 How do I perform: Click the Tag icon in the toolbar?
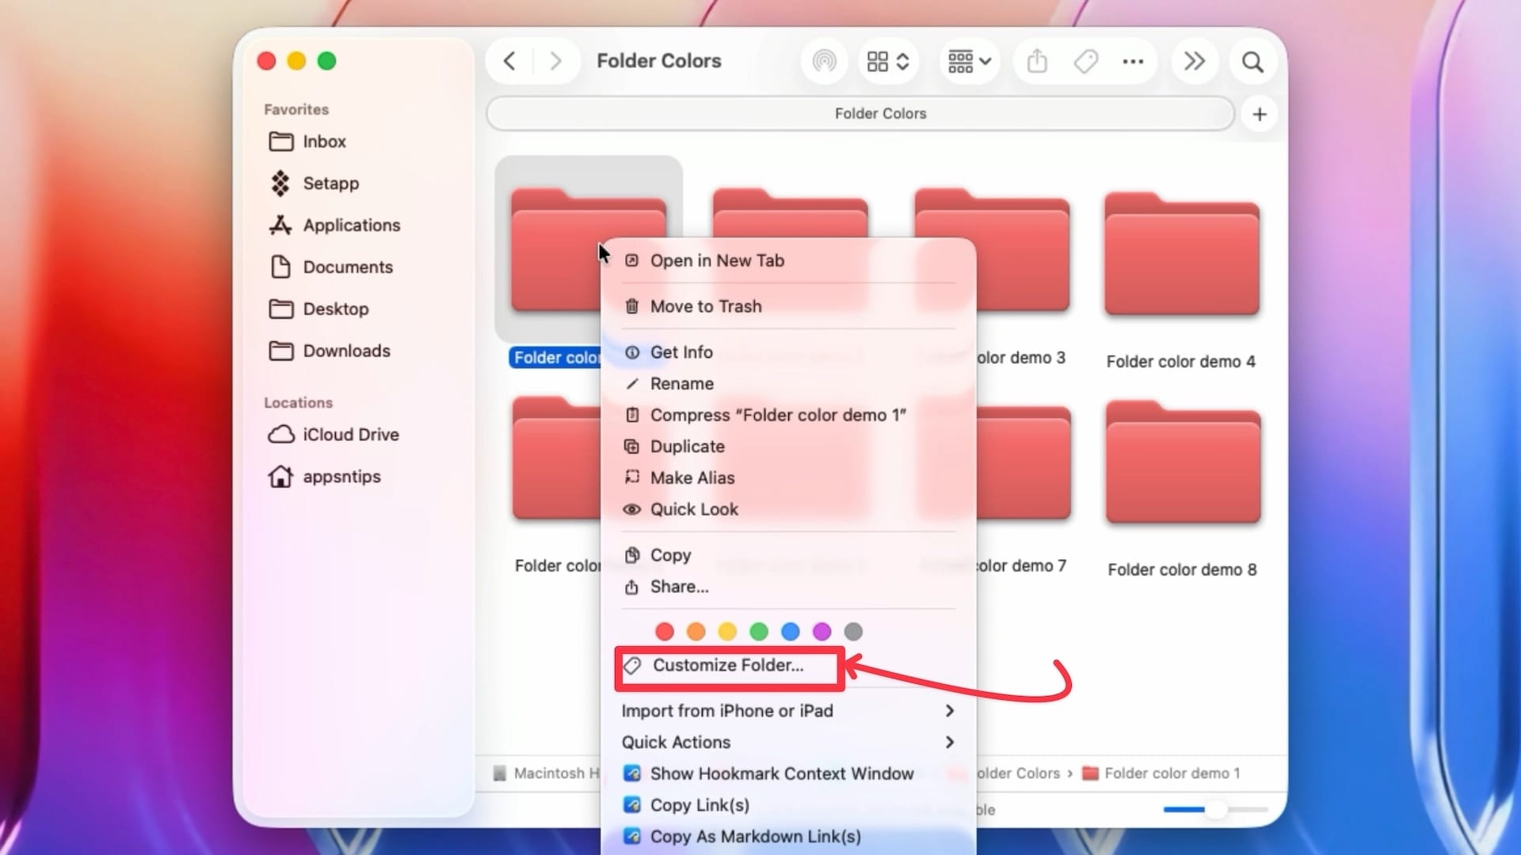1085,61
